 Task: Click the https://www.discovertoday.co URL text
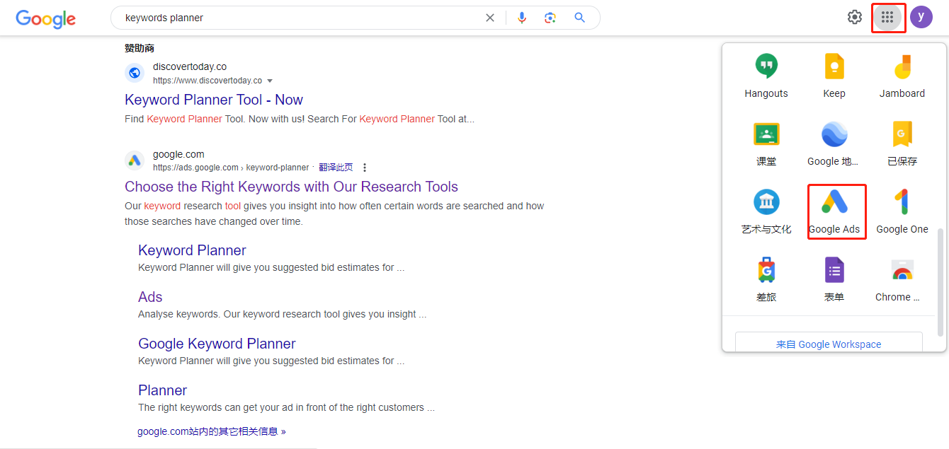(208, 81)
